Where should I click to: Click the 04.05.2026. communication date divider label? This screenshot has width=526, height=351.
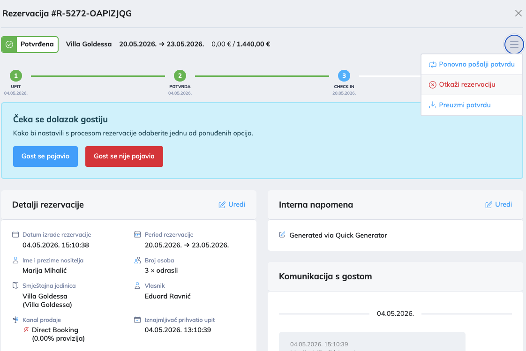tap(396, 314)
